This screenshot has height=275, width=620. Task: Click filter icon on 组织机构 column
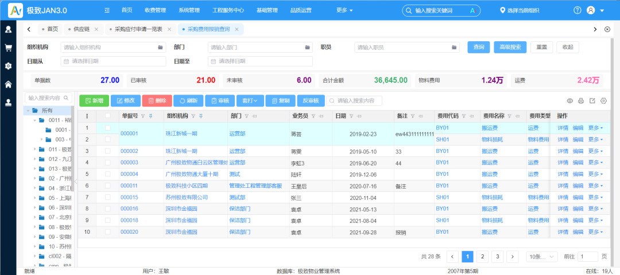click(193, 116)
